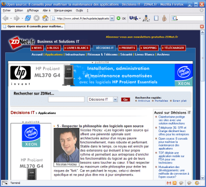Open the Affichage menu
Viewport: 206px width, 187px height.
33,10
